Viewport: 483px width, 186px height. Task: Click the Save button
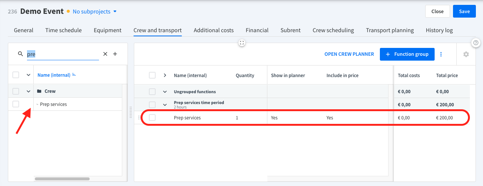[464, 11]
